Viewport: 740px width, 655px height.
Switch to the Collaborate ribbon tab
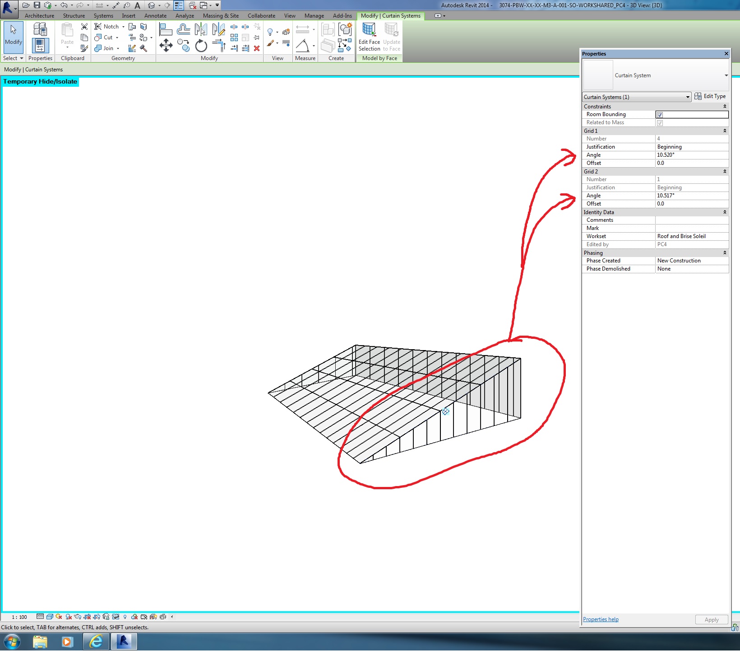pyautogui.click(x=261, y=16)
